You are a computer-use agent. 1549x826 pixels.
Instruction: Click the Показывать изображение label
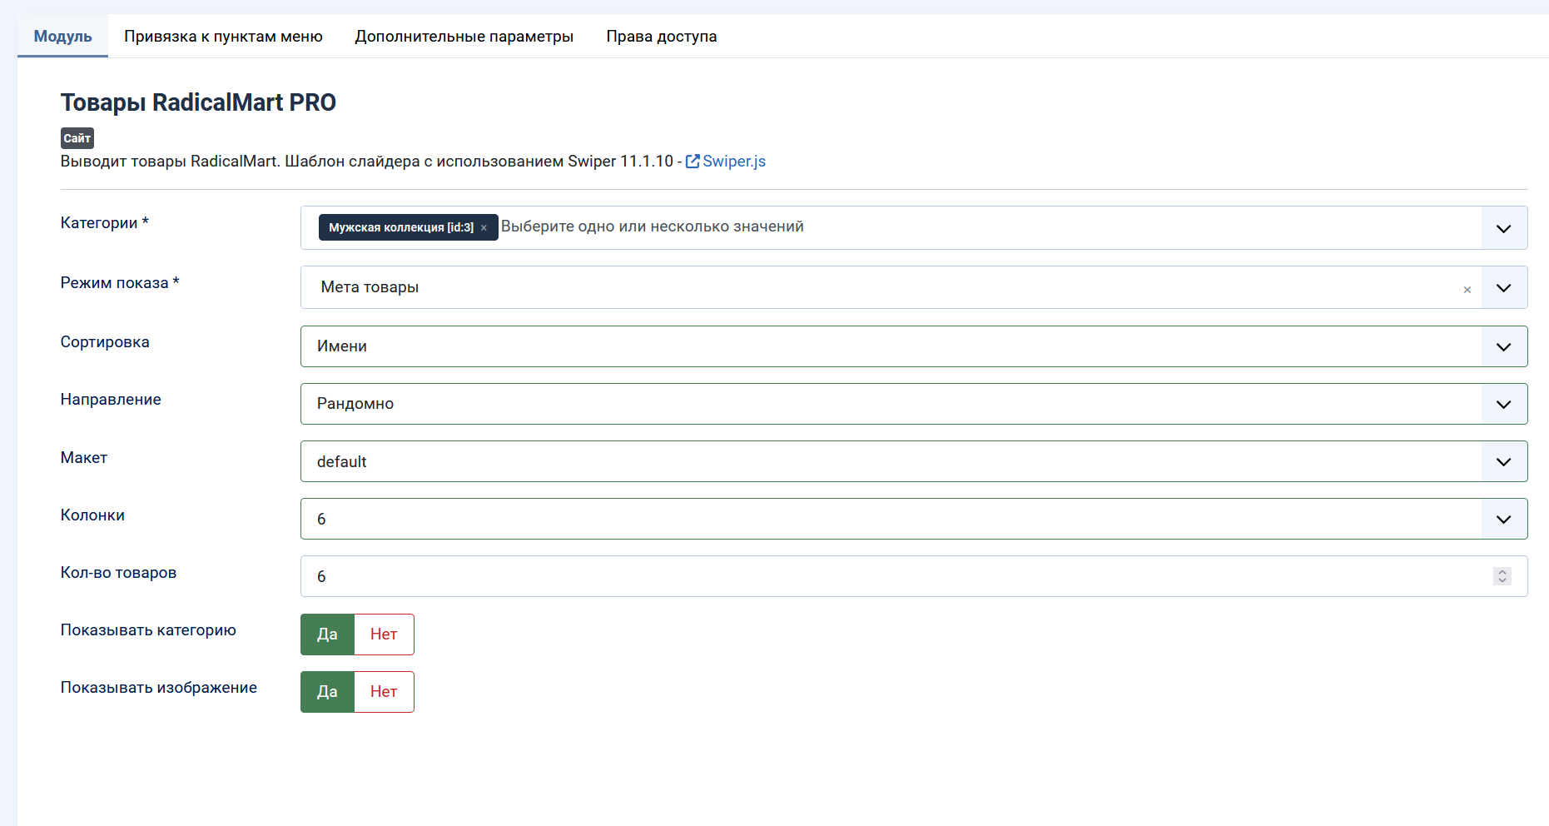pyautogui.click(x=159, y=688)
